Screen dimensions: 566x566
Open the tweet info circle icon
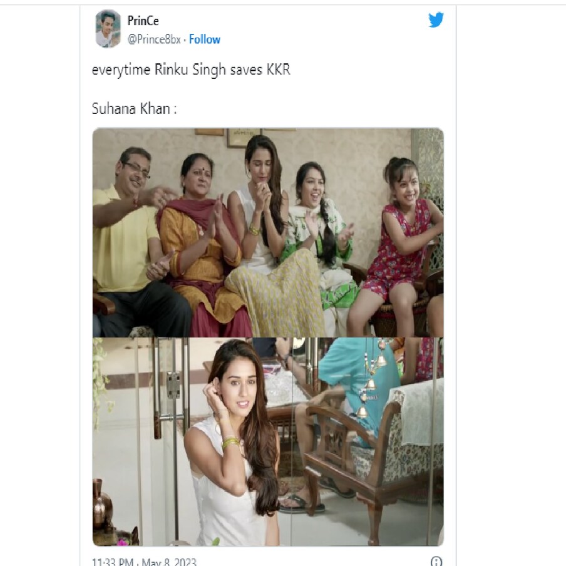click(x=436, y=561)
